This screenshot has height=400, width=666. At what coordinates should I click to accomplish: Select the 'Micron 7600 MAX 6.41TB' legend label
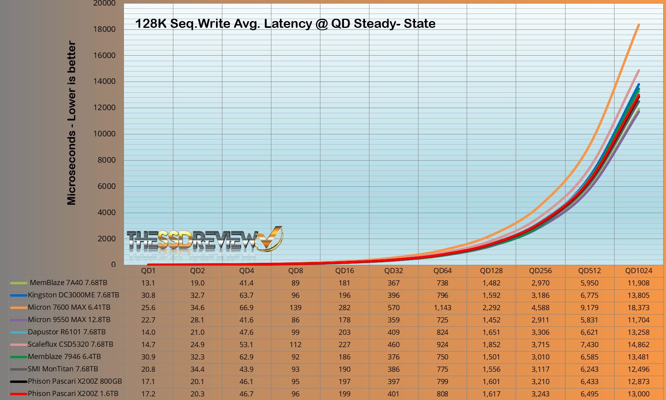tap(69, 307)
